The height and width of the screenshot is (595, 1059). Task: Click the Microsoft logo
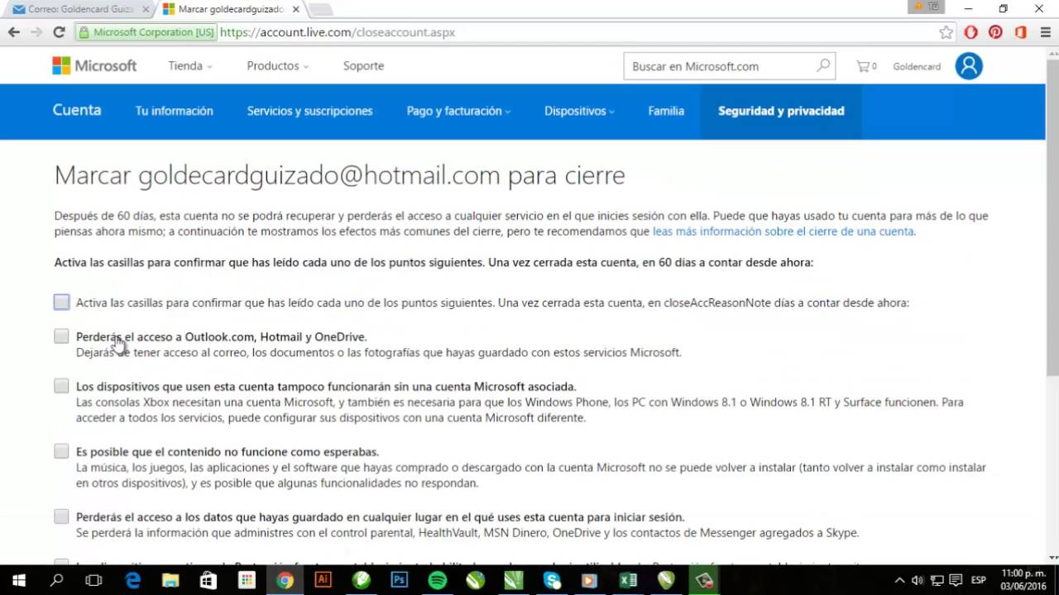pyautogui.click(x=94, y=66)
